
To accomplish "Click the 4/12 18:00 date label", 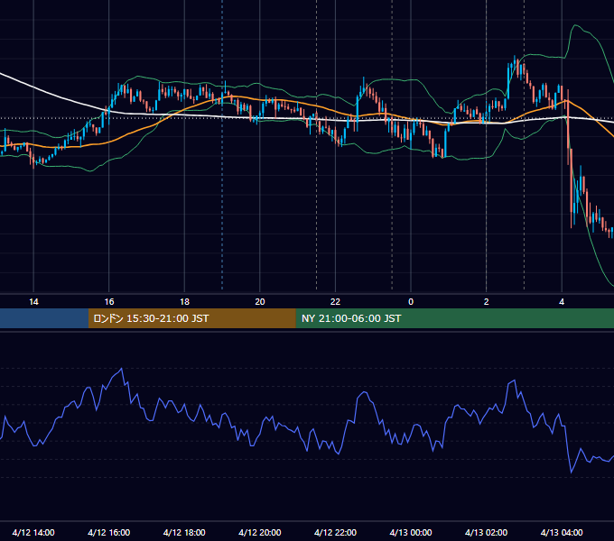I will point(184,532).
